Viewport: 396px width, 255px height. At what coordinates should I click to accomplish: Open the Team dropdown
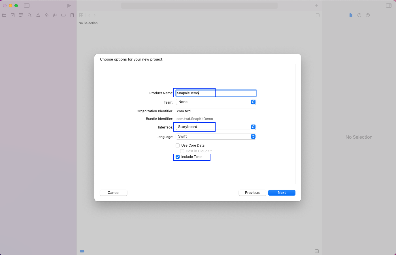(216, 102)
